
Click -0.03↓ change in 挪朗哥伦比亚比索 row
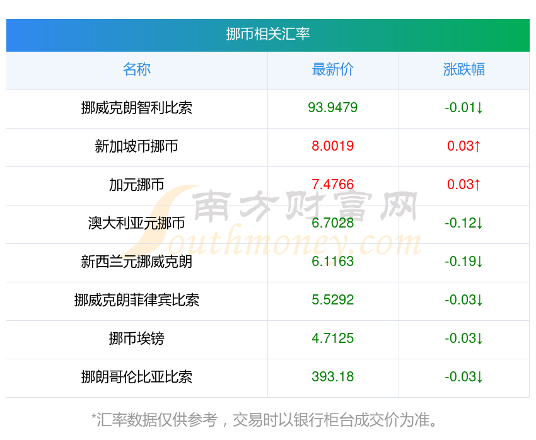(464, 377)
